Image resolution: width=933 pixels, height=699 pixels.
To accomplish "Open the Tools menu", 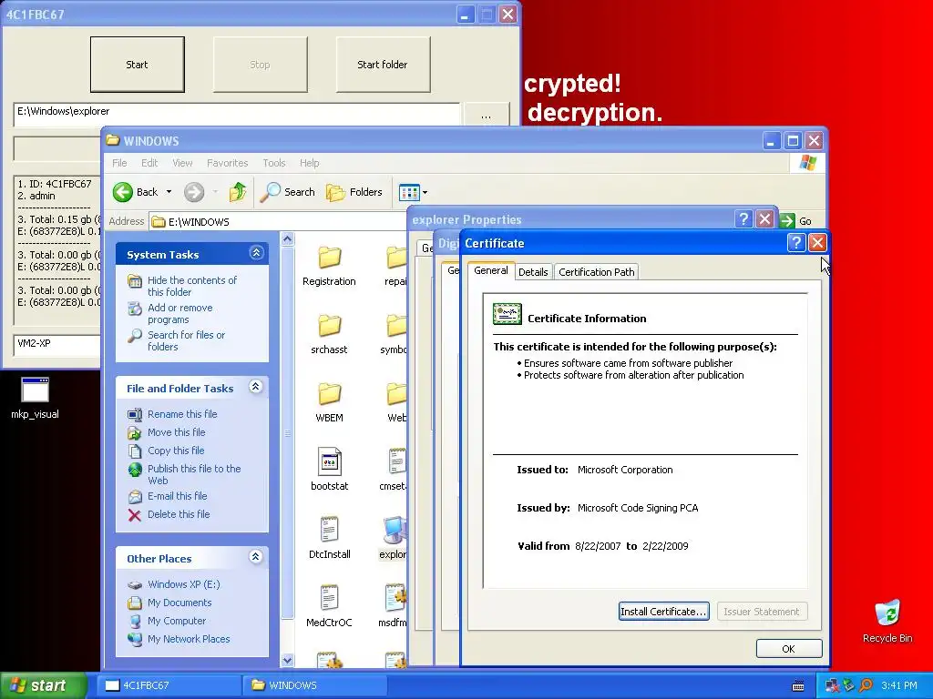I will 273,163.
